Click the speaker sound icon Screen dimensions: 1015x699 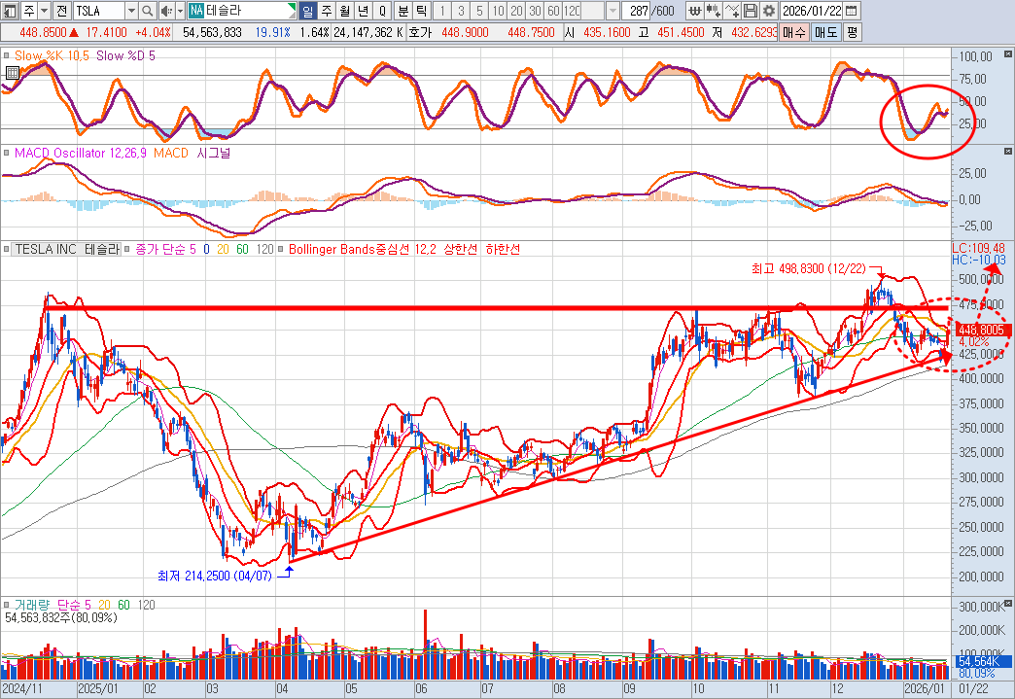(x=165, y=11)
